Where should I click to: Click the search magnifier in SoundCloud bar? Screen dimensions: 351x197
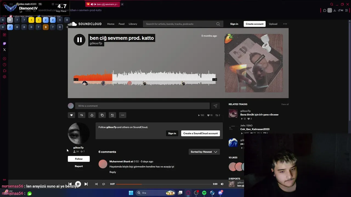tap(218, 24)
